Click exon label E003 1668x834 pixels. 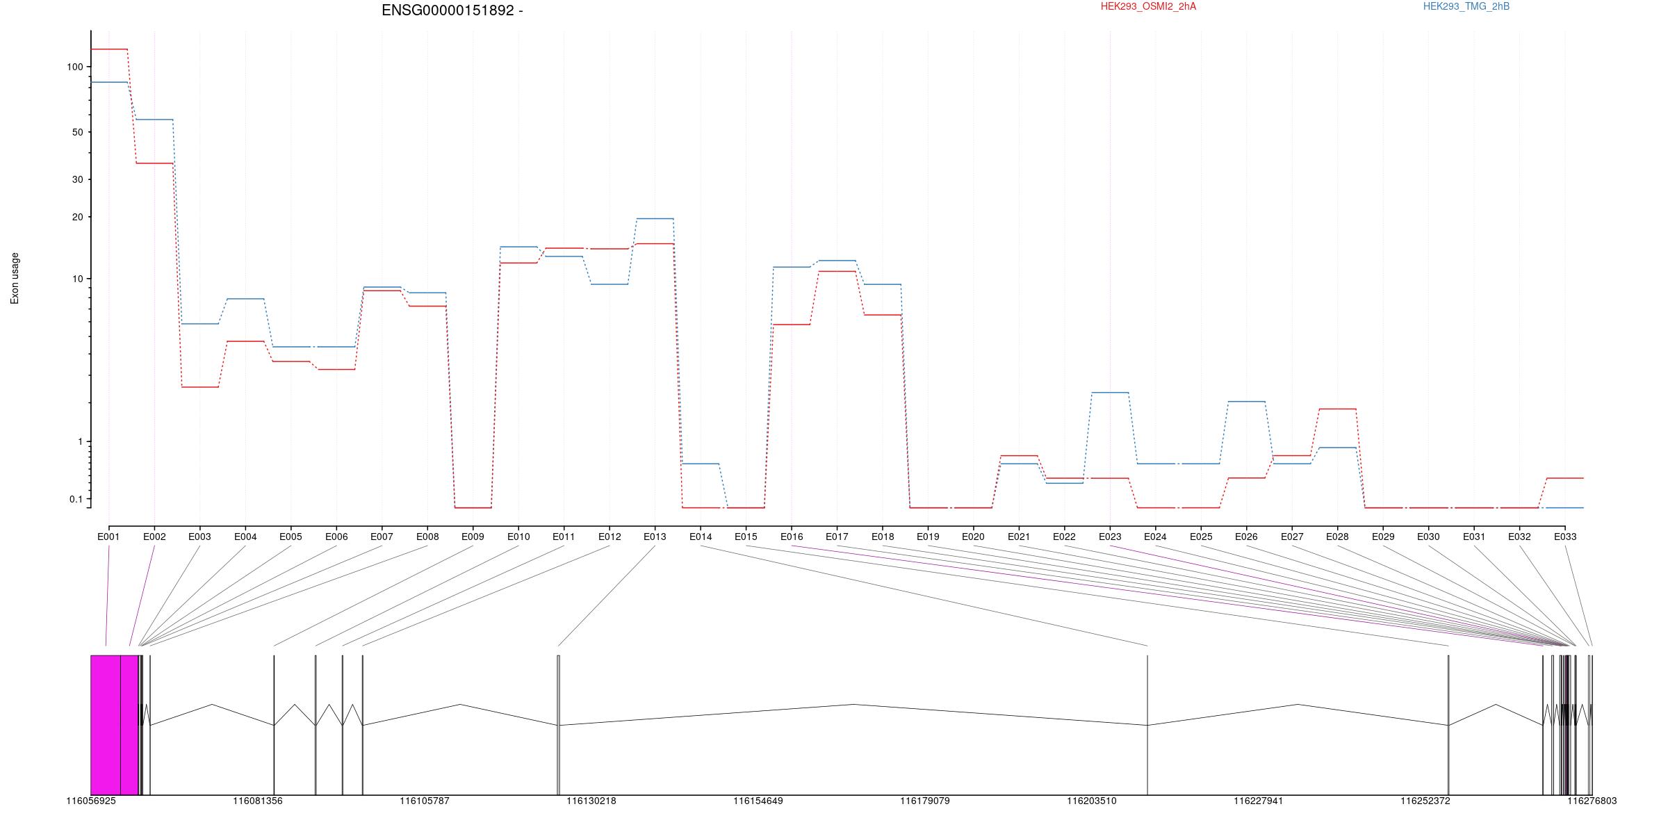click(199, 537)
